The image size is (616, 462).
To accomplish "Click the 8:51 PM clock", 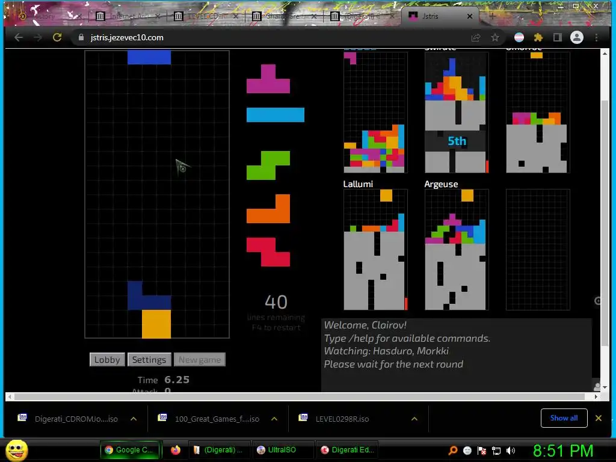I will click(x=562, y=451).
